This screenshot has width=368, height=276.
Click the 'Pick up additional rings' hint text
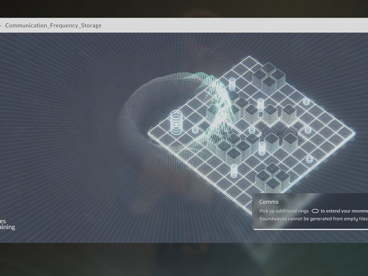[x=284, y=211]
